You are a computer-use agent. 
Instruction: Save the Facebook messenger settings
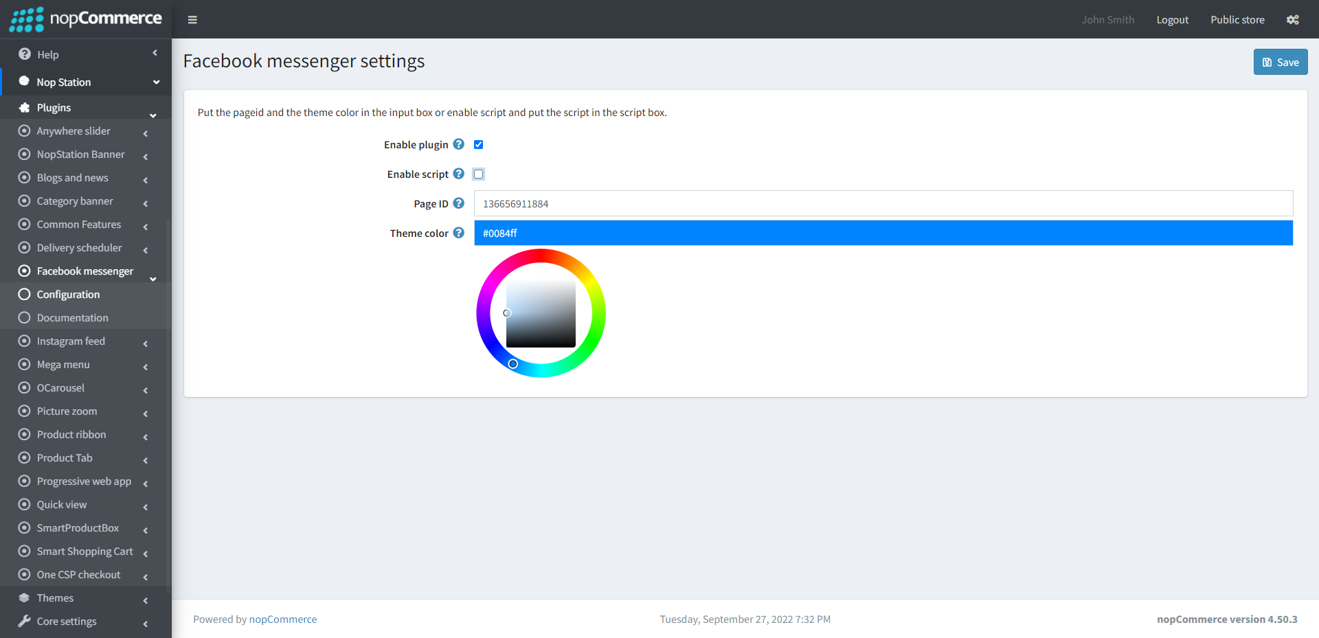tap(1281, 62)
